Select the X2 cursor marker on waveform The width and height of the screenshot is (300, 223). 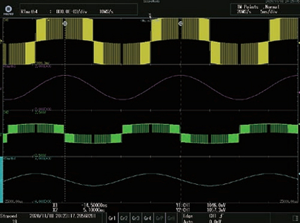[x=181, y=24]
